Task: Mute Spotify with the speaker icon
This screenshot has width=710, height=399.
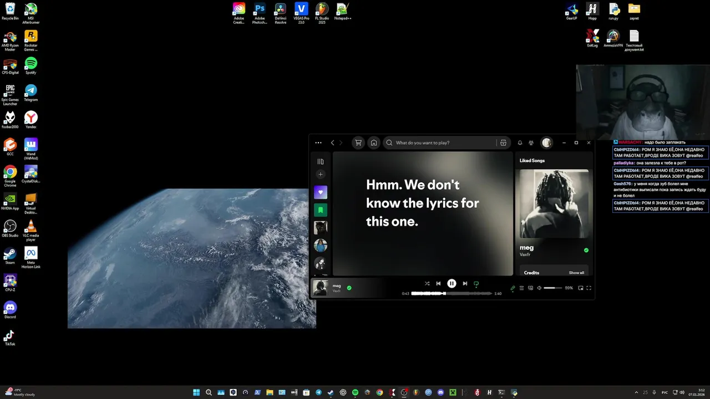Action: tap(539, 288)
